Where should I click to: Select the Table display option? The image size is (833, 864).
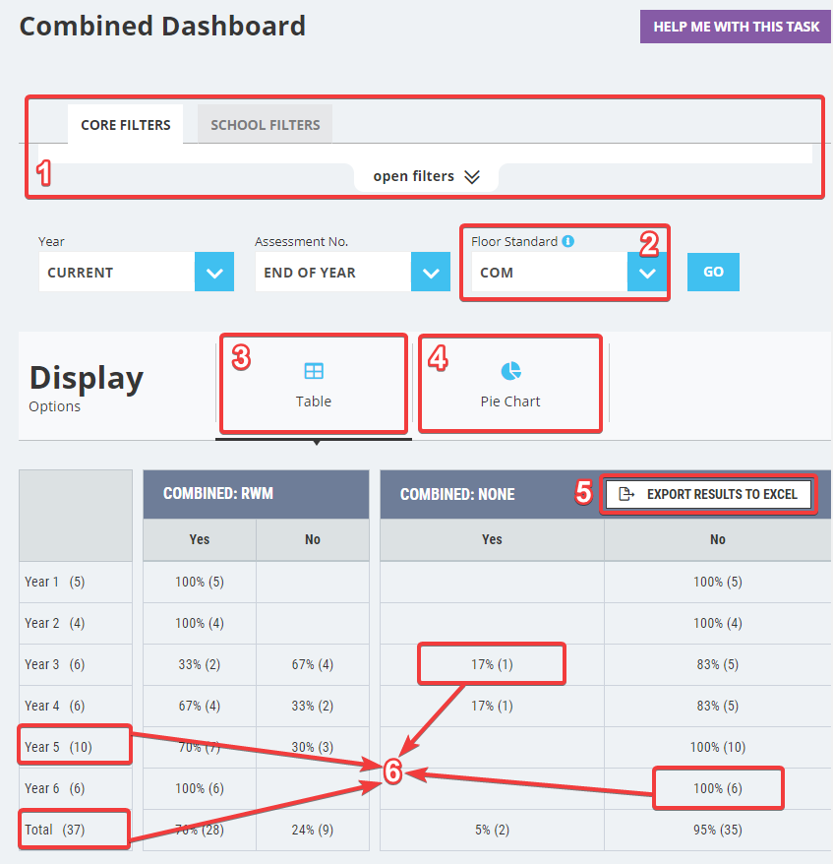[314, 384]
